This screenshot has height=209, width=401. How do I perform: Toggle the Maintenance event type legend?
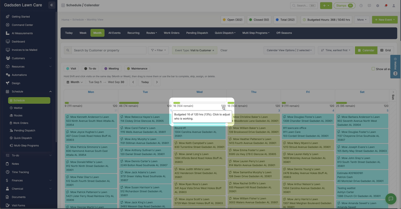[137, 68]
